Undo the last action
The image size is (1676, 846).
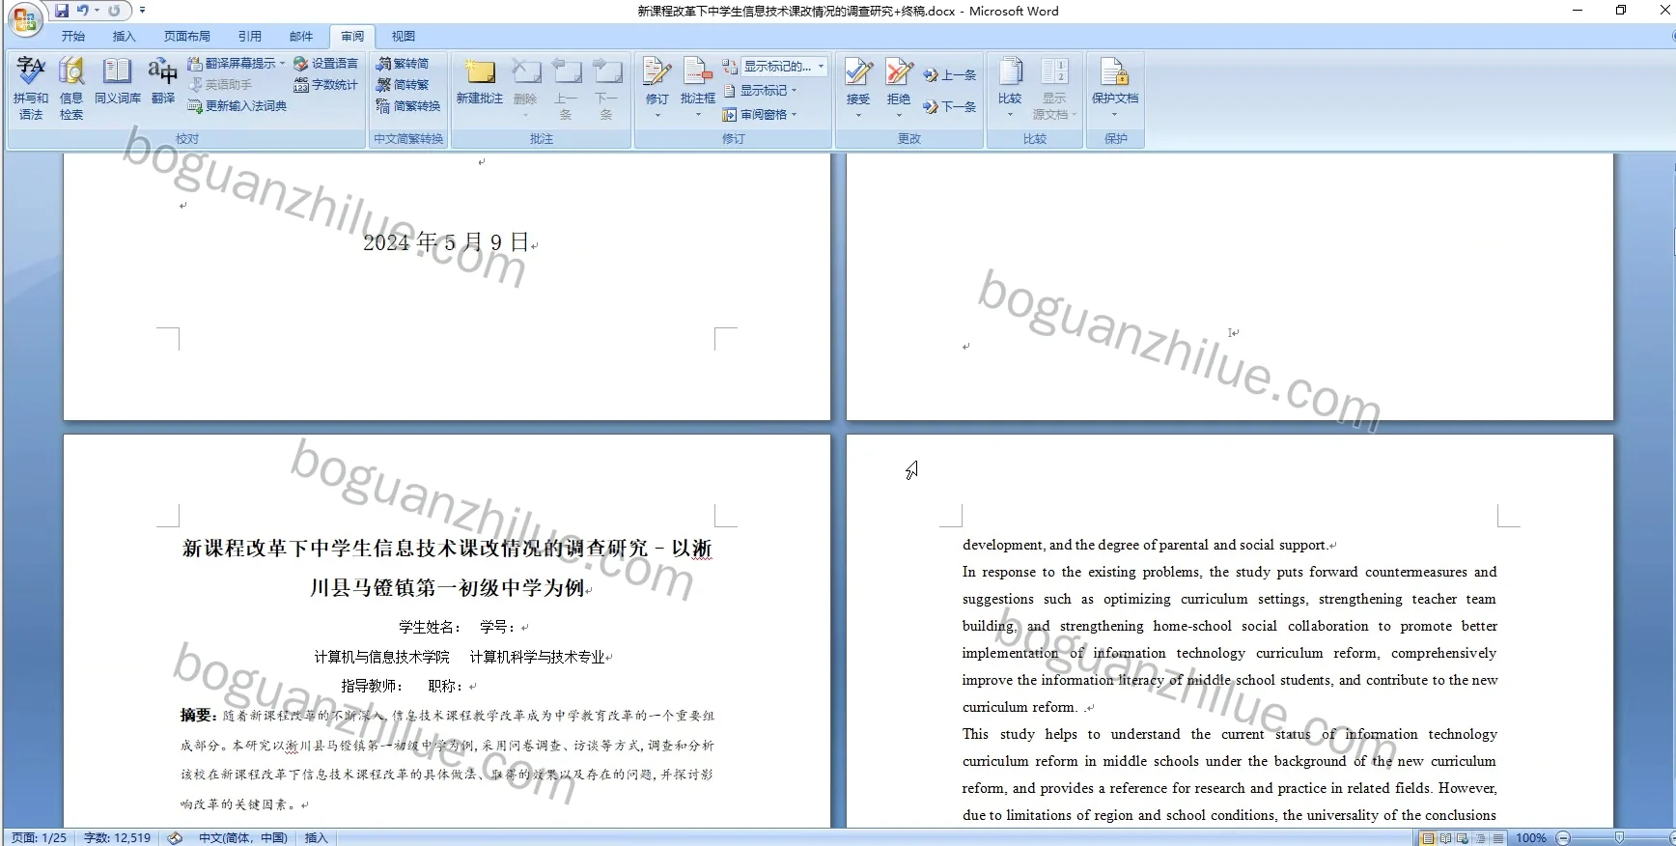tap(84, 11)
